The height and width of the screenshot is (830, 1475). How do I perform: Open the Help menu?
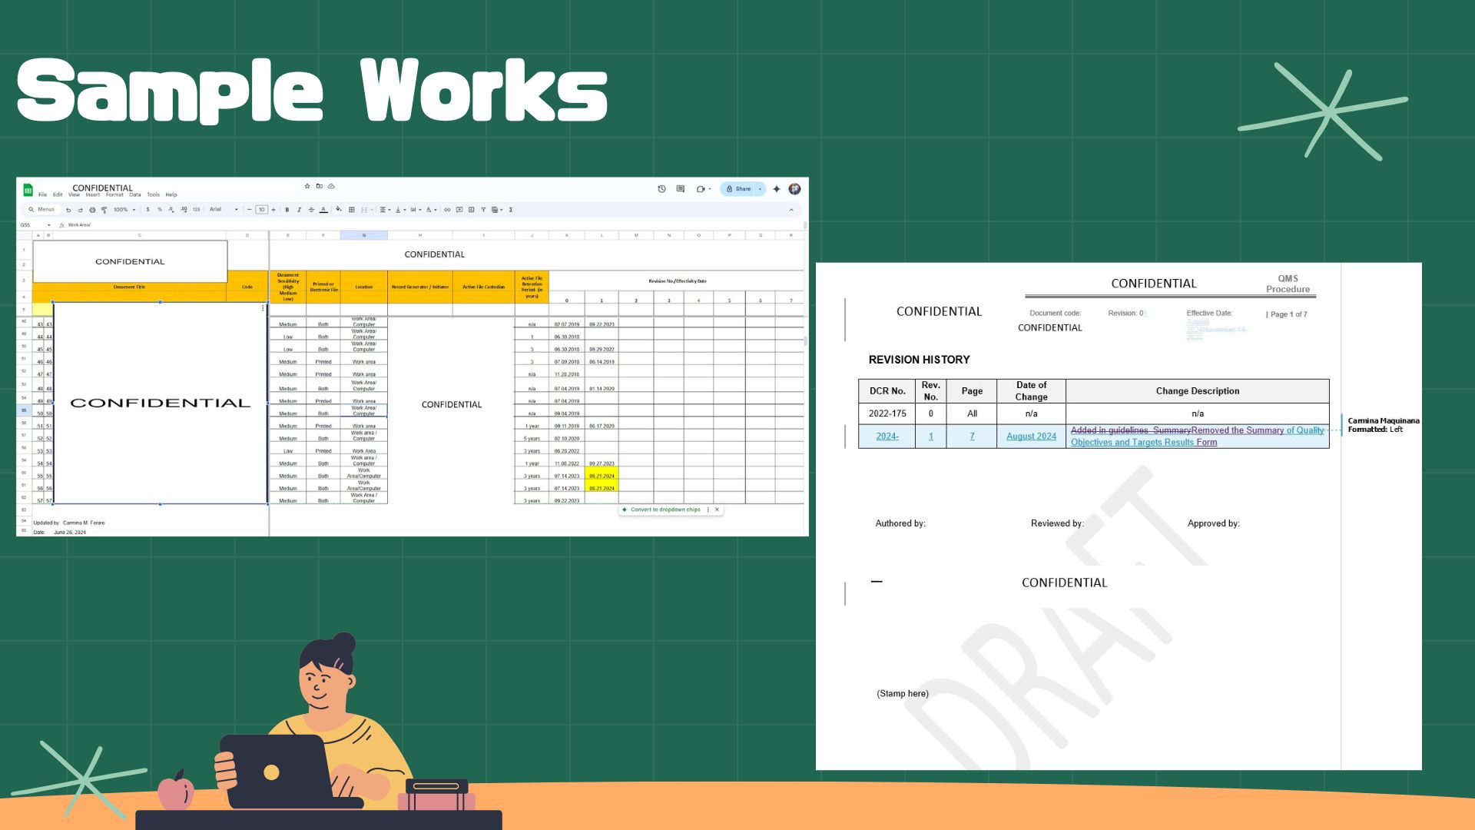pyautogui.click(x=171, y=194)
